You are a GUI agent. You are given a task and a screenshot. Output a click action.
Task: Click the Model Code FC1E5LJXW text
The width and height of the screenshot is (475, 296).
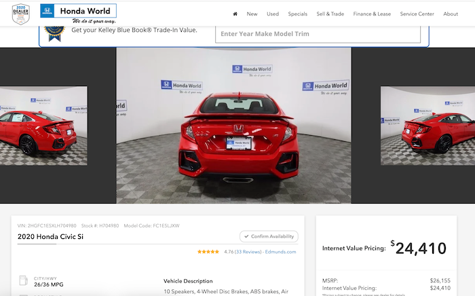point(151,225)
